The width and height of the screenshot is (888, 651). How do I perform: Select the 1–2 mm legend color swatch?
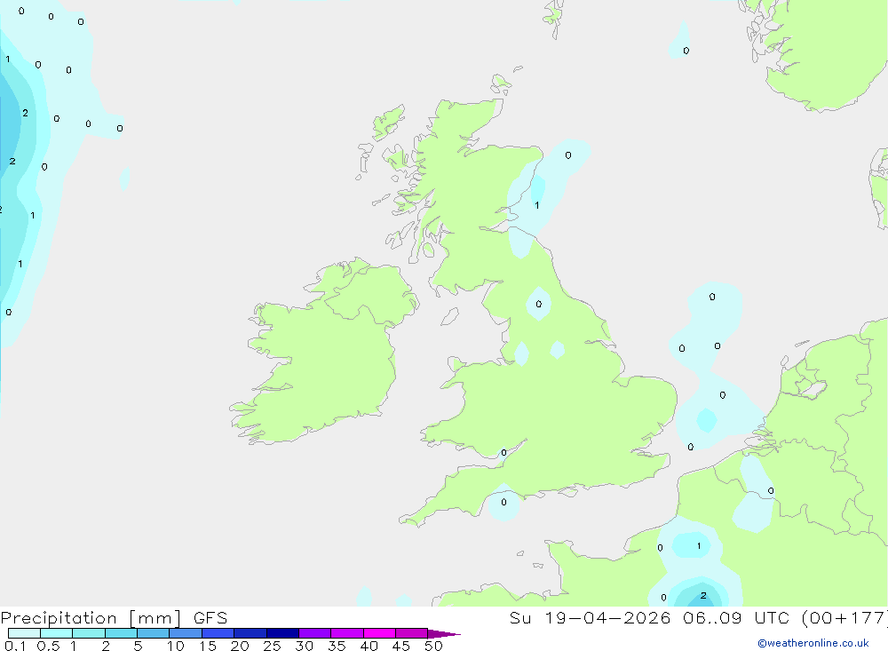[88, 633]
